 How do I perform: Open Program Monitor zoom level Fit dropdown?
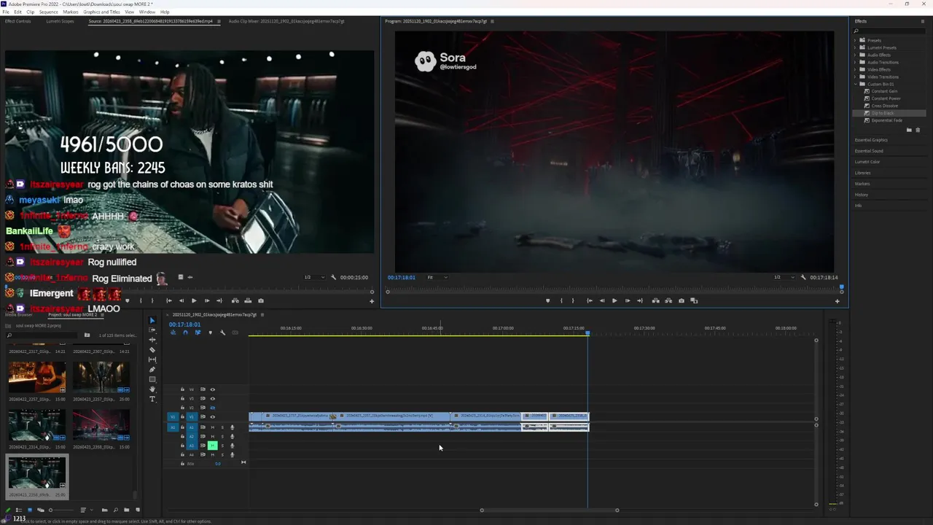[437, 277]
